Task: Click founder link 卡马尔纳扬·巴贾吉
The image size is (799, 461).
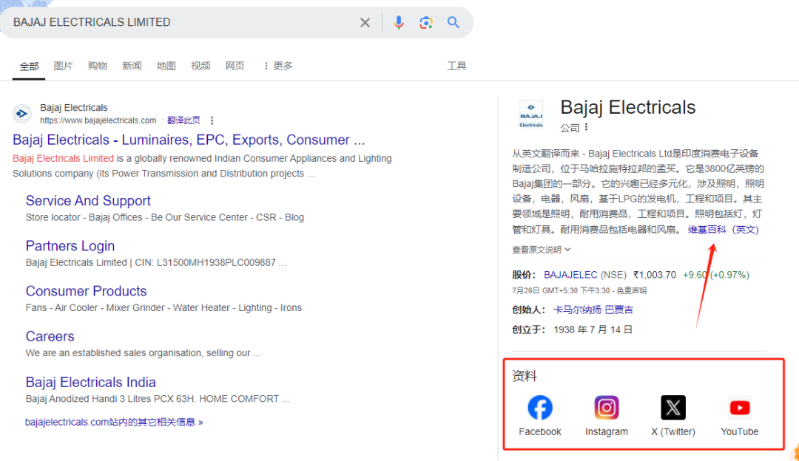Action: pos(593,310)
